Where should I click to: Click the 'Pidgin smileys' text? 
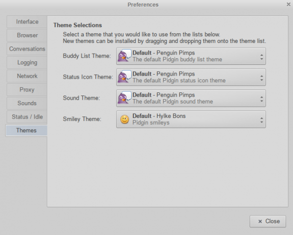click(x=151, y=123)
